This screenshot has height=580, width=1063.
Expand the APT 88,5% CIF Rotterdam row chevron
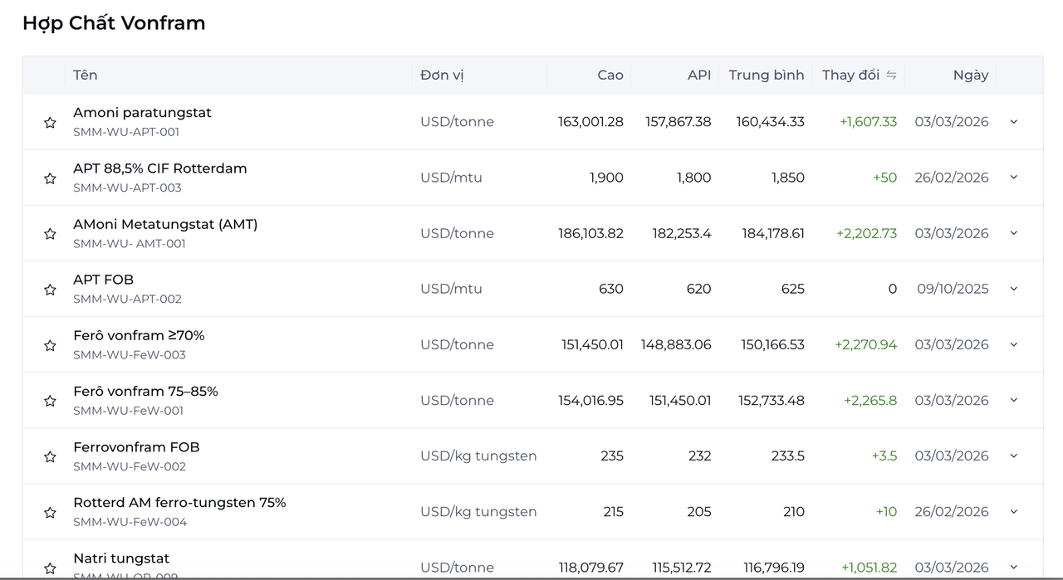1014,177
